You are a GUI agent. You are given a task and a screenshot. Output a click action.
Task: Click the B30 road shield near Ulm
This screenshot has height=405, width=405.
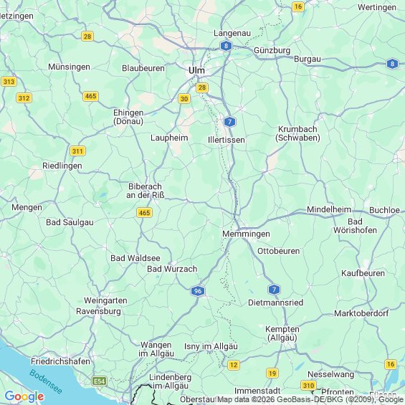click(184, 99)
